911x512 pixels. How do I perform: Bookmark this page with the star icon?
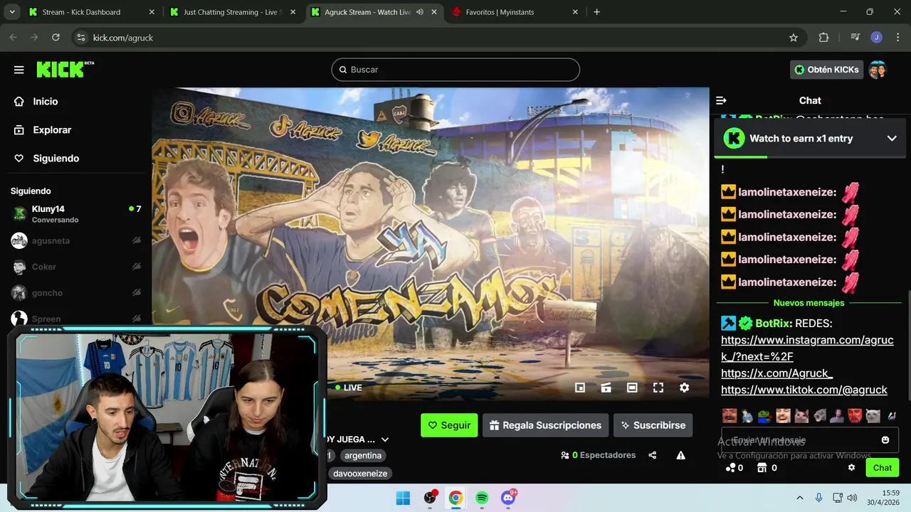(x=794, y=38)
